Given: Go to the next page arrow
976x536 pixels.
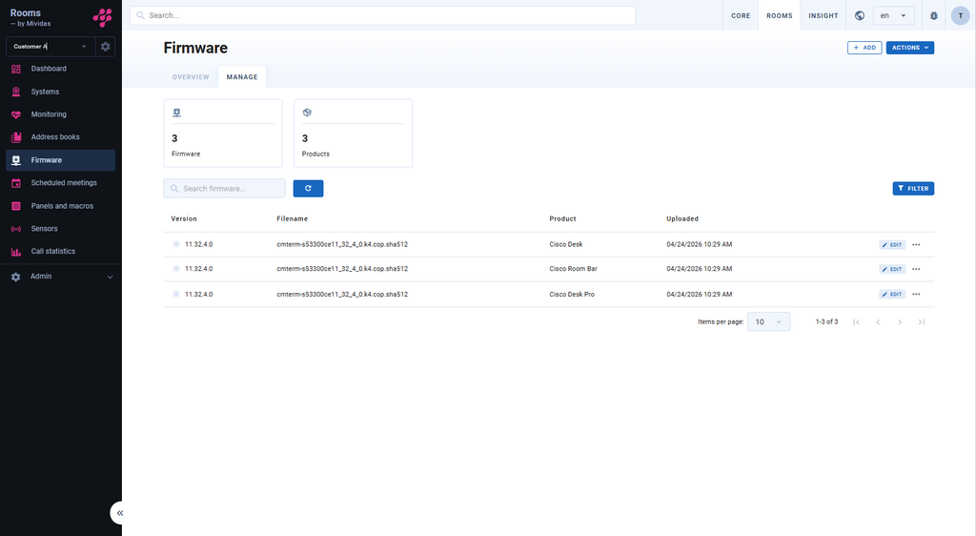Looking at the screenshot, I should (900, 321).
